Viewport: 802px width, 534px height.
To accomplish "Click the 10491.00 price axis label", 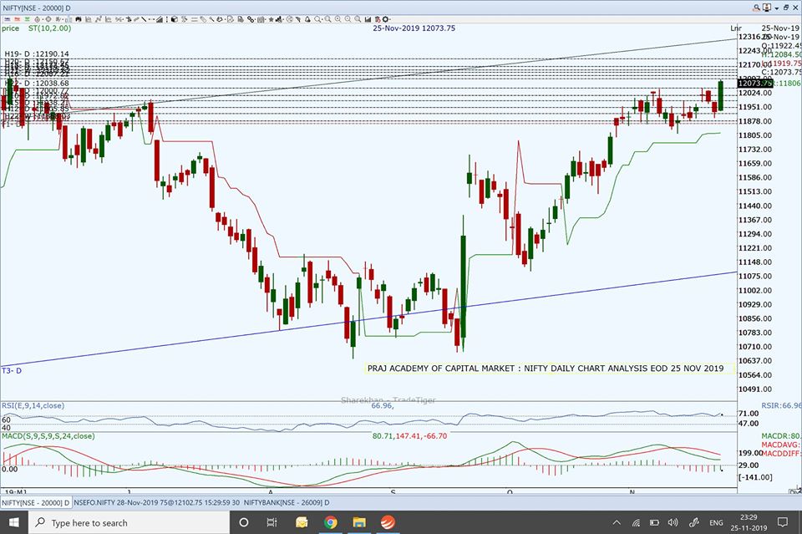I will pos(755,389).
